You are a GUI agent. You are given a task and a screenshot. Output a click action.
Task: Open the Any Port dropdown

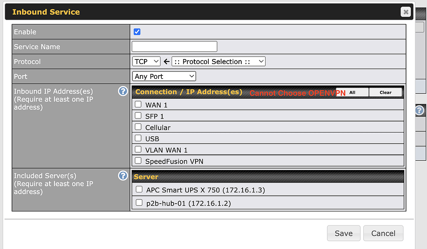[164, 76]
